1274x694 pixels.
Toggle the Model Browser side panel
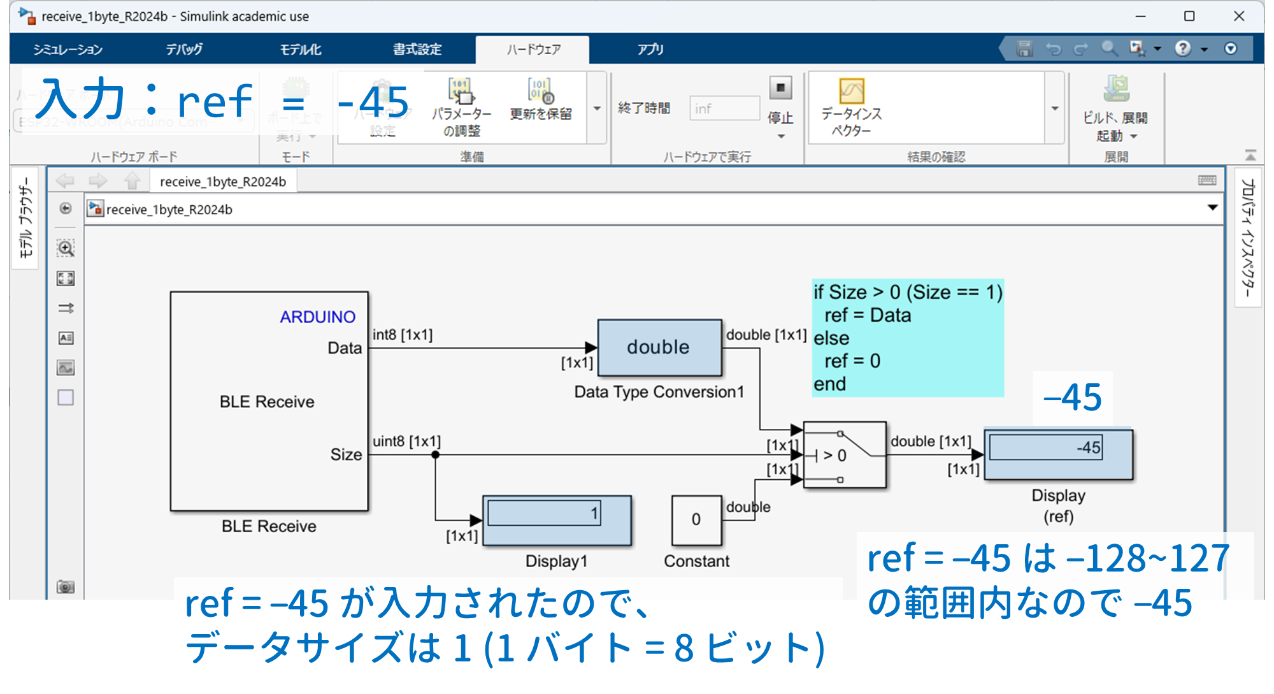tap(25, 217)
